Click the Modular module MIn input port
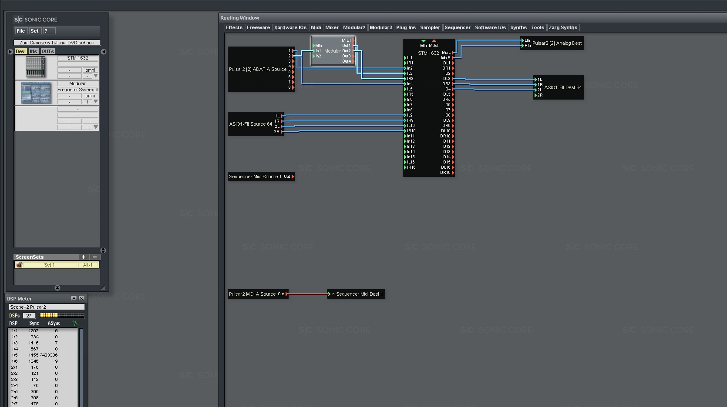The image size is (727, 407). click(x=314, y=46)
